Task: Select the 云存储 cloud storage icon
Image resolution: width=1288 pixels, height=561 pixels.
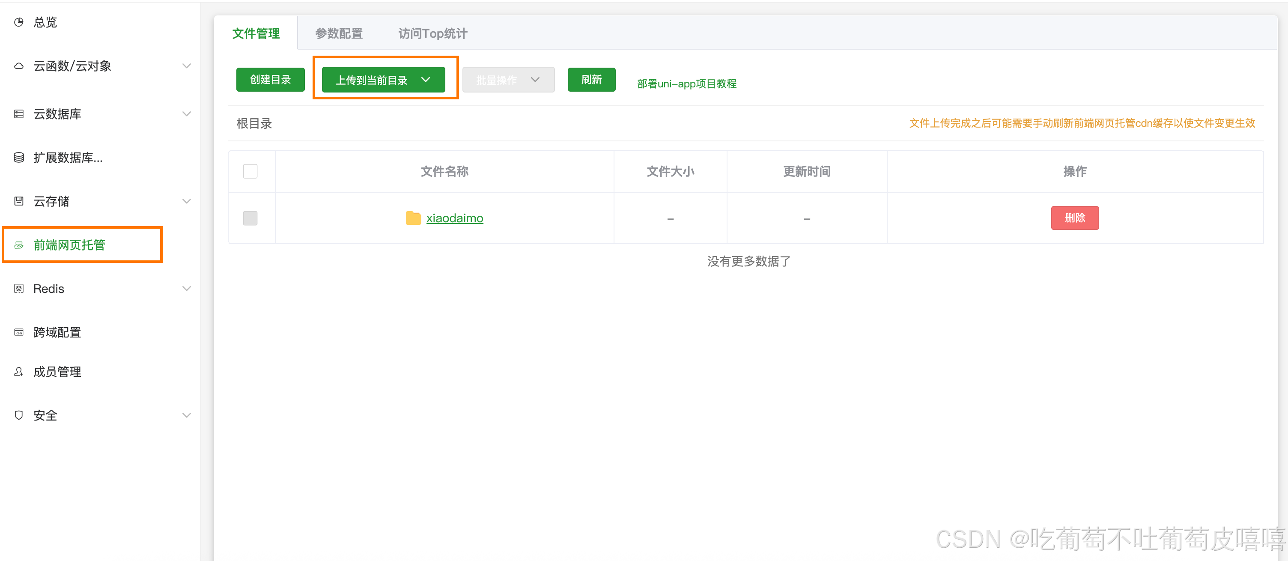Action: [18, 201]
